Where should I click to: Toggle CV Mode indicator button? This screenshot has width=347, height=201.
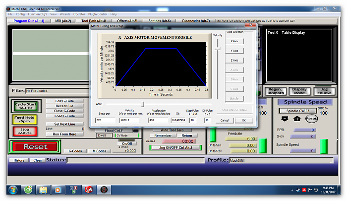pyautogui.click(x=127, y=135)
